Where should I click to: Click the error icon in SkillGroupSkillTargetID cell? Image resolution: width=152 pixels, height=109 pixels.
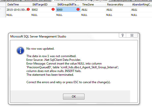click(x=78, y=9)
